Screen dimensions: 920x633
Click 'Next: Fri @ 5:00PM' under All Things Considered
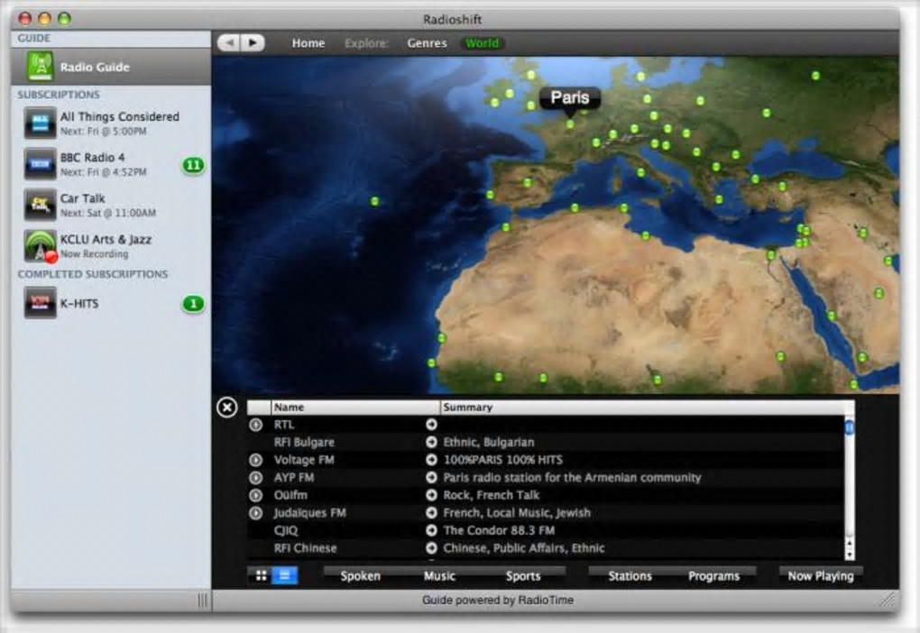(x=103, y=132)
